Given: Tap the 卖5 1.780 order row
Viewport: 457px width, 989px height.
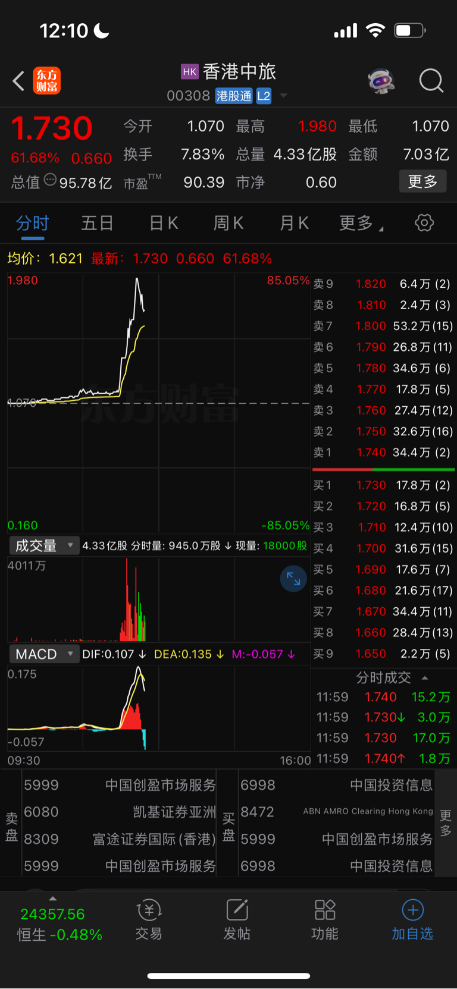Looking at the screenshot, I should [383, 368].
